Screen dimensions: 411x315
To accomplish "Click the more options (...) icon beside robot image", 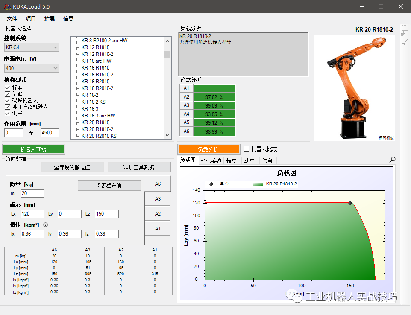I will (404, 26).
